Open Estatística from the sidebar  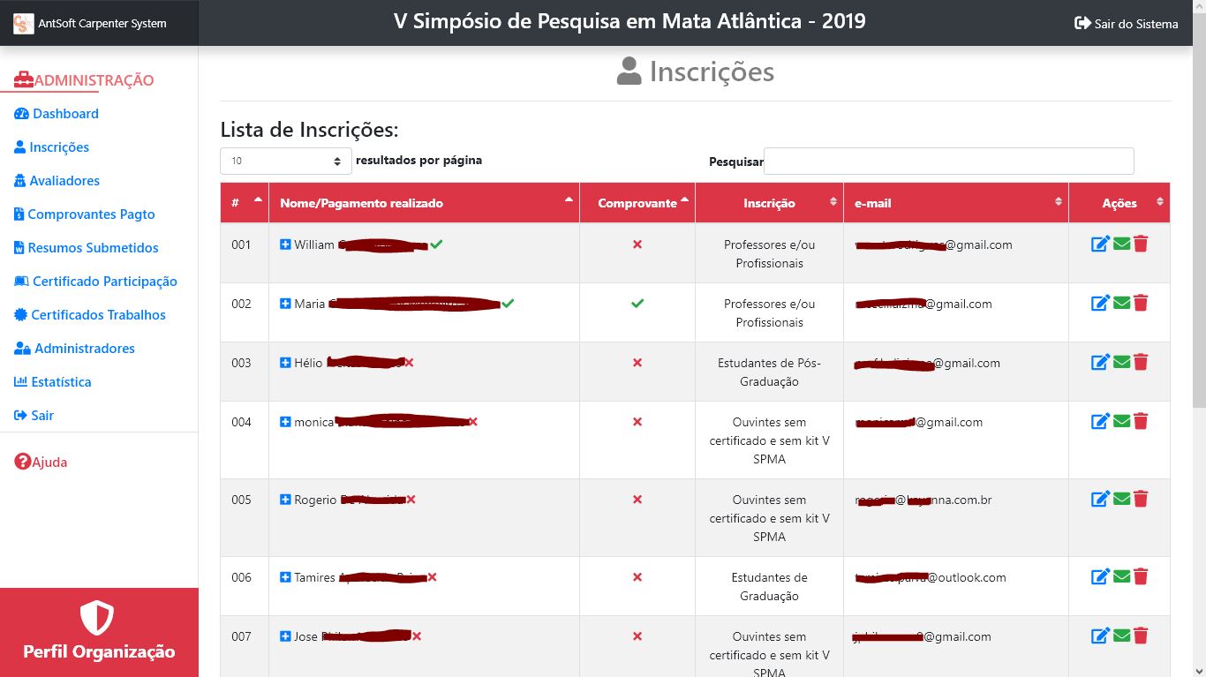click(x=61, y=382)
